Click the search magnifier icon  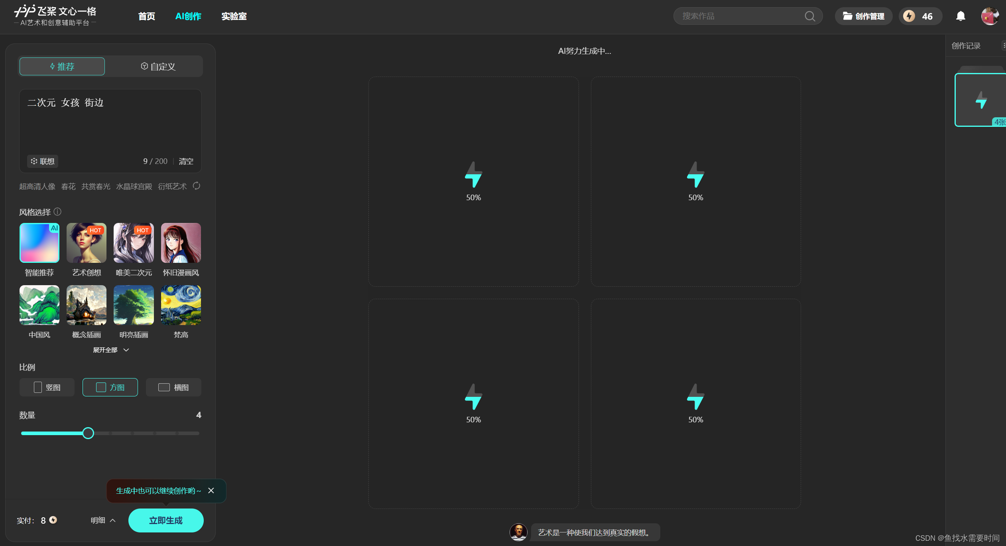click(809, 16)
